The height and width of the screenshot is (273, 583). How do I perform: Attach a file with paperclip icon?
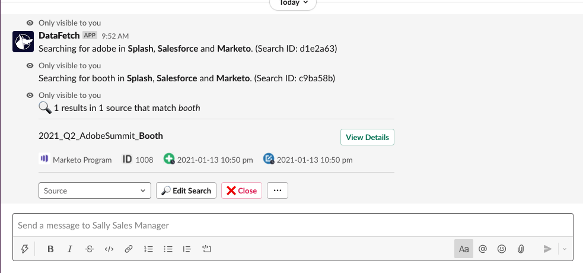coord(521,249)
